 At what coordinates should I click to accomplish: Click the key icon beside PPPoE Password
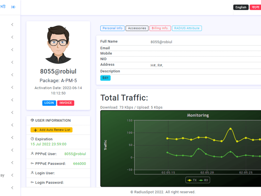pos(32,163)
